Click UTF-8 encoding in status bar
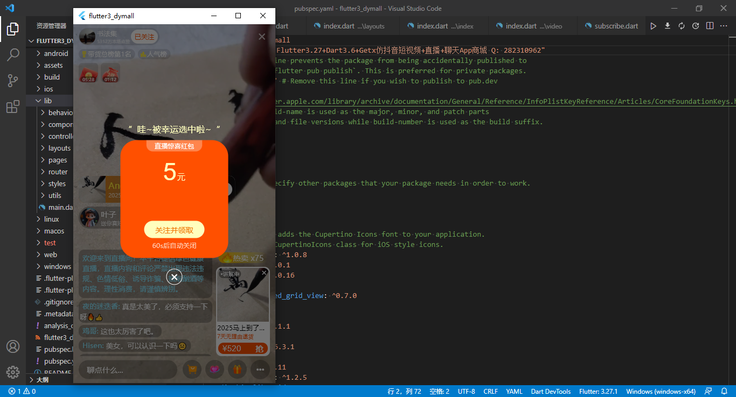The image size is (736, 397). tap(466, 391)
